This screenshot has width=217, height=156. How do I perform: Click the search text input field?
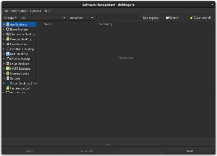pos(117,18)
